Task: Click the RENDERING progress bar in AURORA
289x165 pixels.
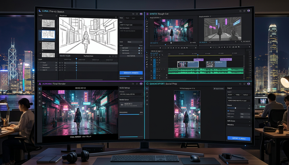Action: click(131, 115)
